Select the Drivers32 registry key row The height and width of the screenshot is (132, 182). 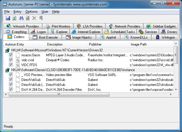89,50
